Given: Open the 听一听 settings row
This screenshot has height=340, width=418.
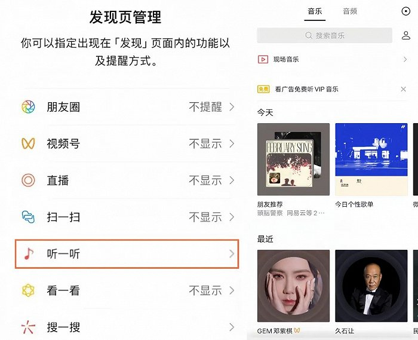Looking at the screenshot, I should tap(127, 253).
